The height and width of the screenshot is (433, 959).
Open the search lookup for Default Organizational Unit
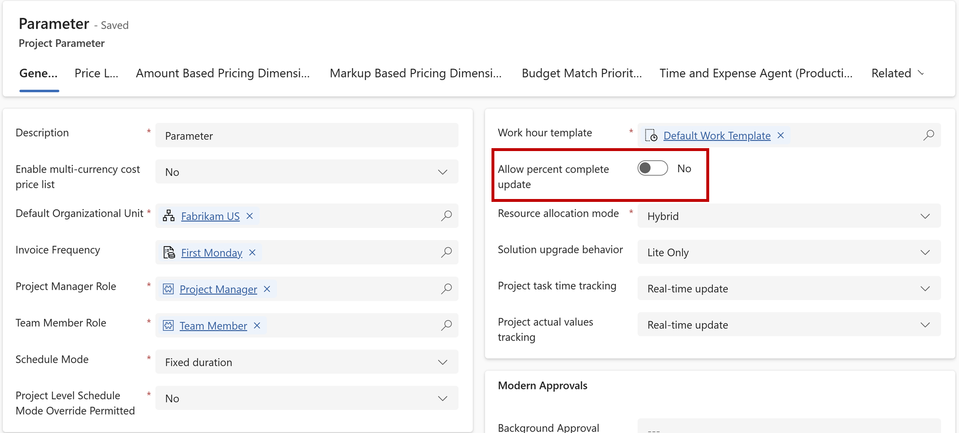tap(446, 216)
